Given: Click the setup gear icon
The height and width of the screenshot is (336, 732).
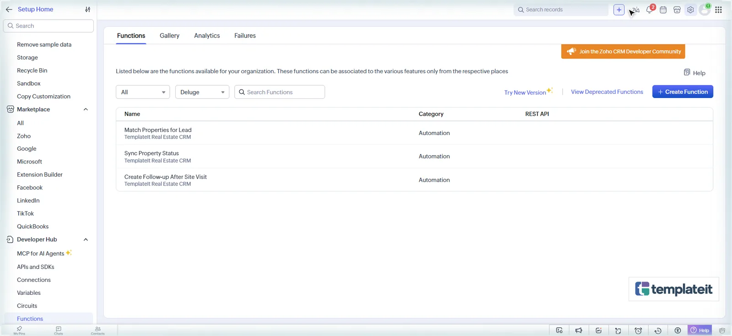Looking at the screenshot, I should tap(690, 10).
